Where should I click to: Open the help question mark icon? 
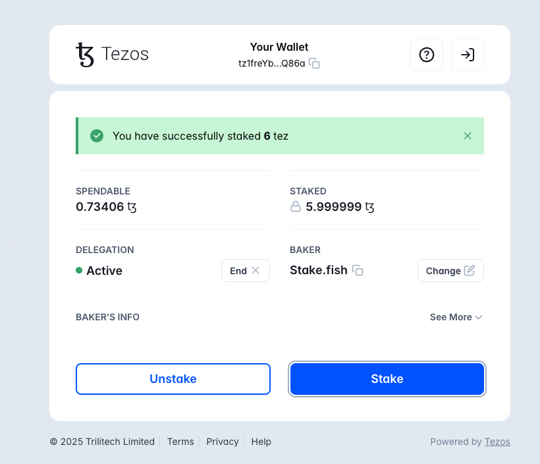click(427, 55)
